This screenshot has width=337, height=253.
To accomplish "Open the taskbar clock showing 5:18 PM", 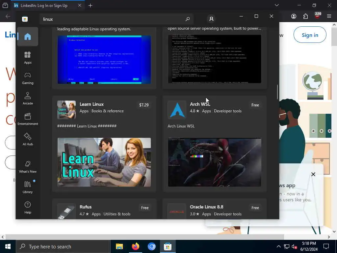I will tap(309, 246).
